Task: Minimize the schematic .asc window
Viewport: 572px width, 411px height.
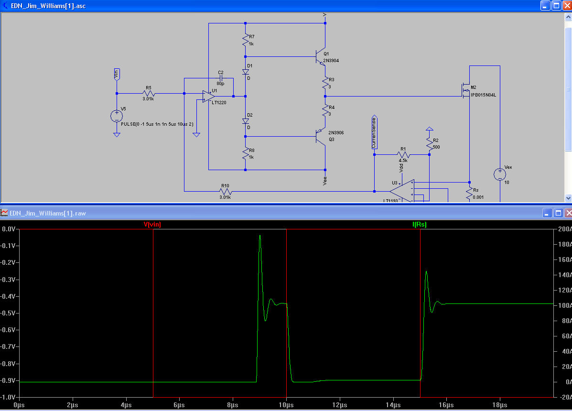Action: [x=545, y=5]
